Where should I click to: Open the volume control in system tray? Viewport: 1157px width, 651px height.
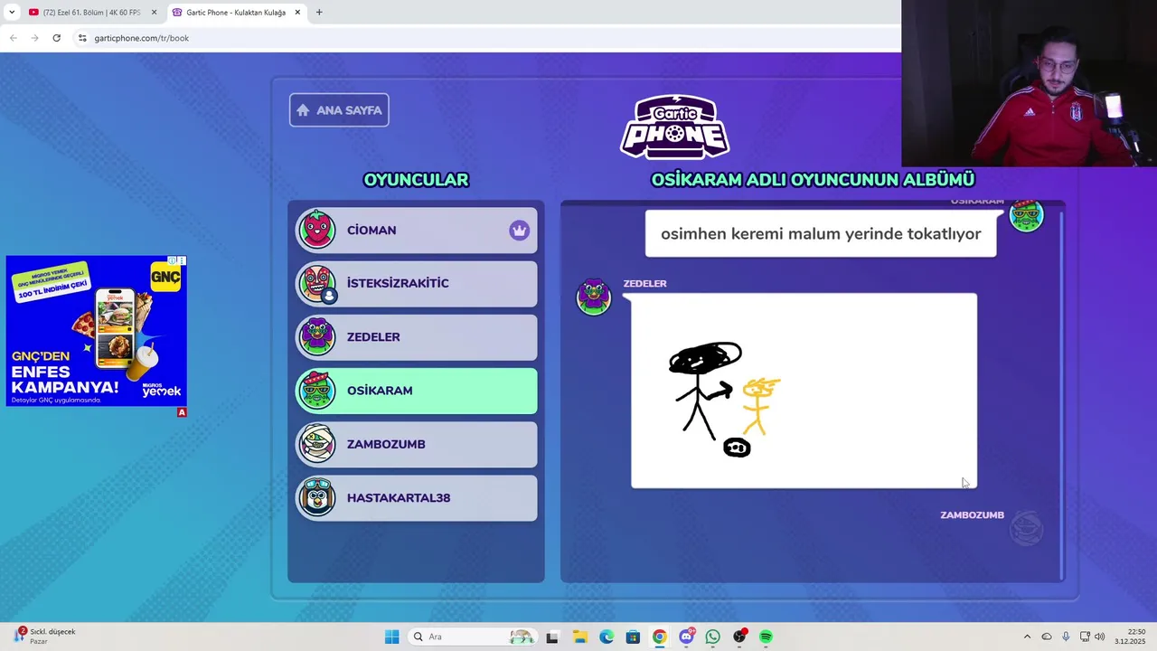coord(1099,637)
